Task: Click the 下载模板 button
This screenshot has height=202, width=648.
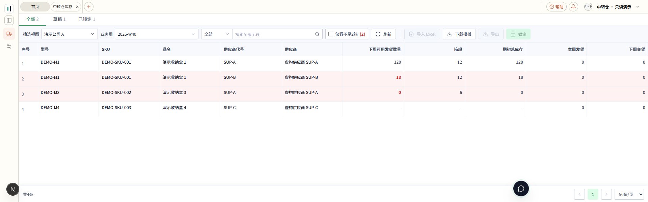Action: point(459,34)
